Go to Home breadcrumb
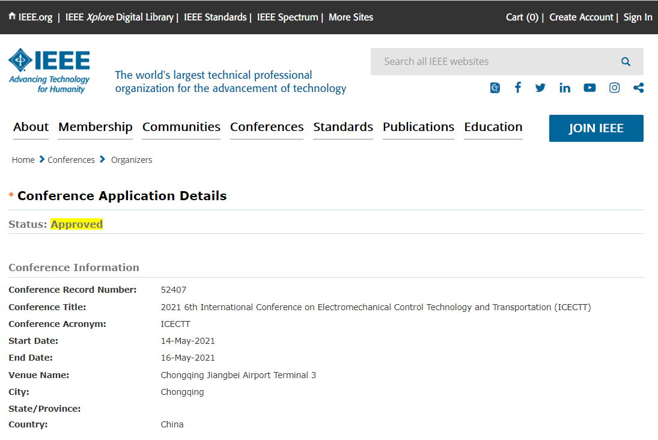 [x=23, y=160]
